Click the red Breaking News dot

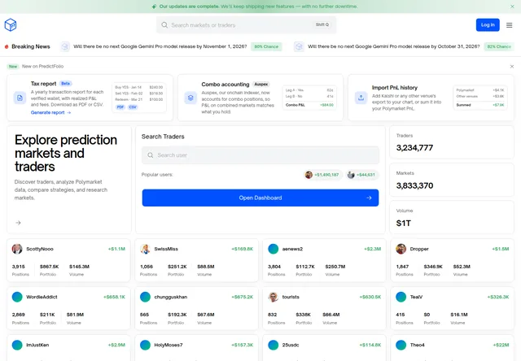tap(7, 46)
